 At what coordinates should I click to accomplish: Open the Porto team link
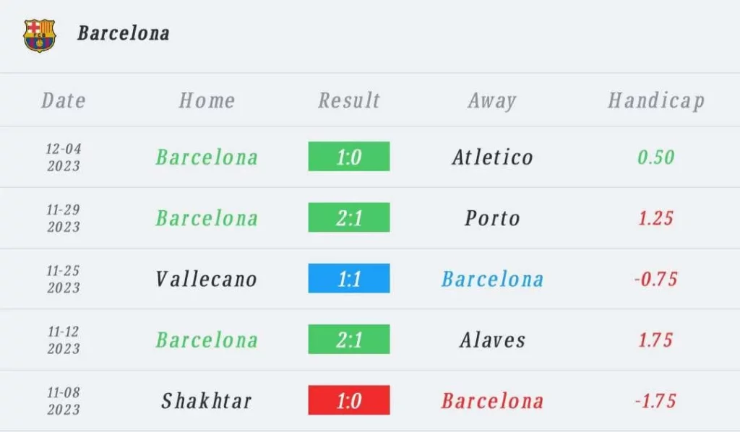pos(492,218)
